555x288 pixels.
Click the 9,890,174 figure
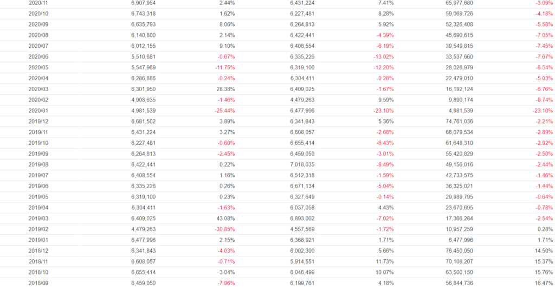(460, 100)
